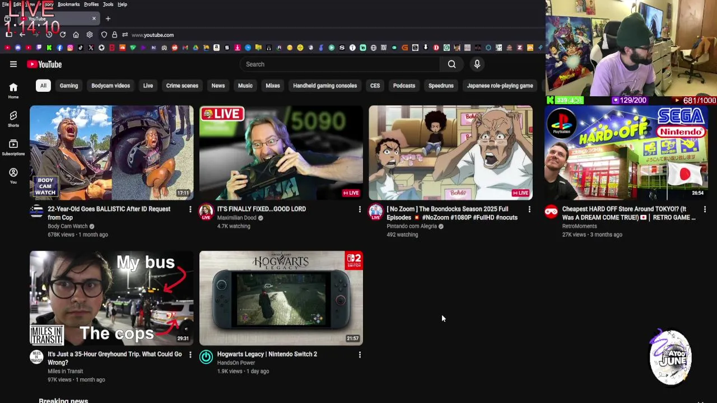717x403 pixels.
Task: Open the You section in sidebar
Action: [x=13, y=175]
